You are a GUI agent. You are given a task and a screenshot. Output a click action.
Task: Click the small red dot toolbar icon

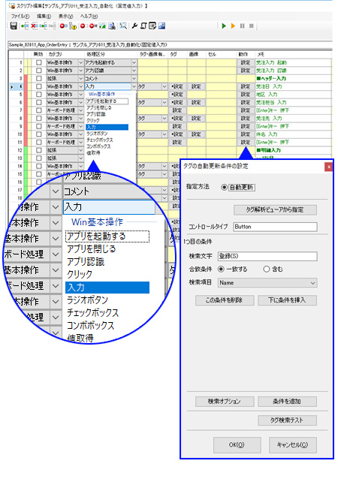pyautogui.click(x=83, y=26)
